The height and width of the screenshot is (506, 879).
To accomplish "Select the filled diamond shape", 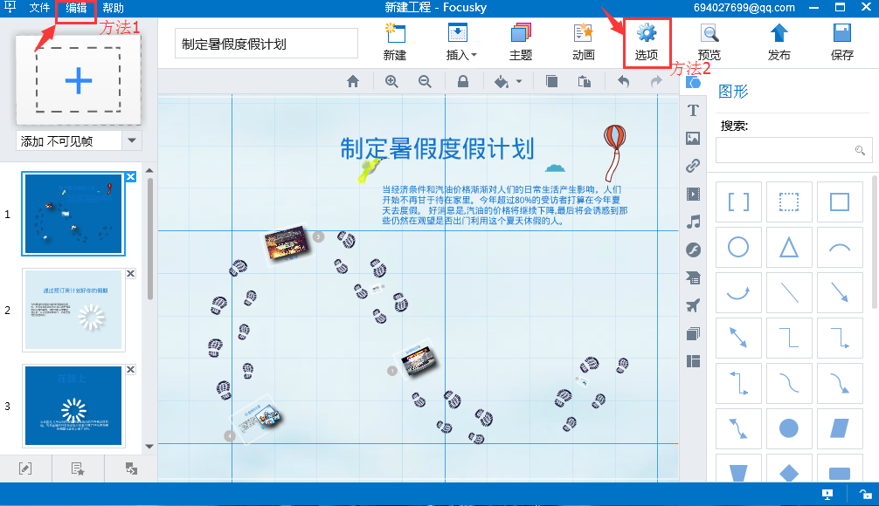I will 789,469.
